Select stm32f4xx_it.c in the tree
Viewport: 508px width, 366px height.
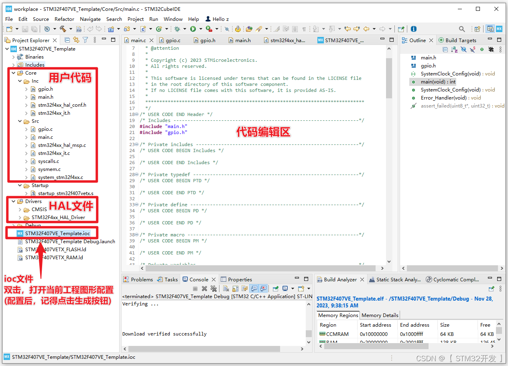54,153
